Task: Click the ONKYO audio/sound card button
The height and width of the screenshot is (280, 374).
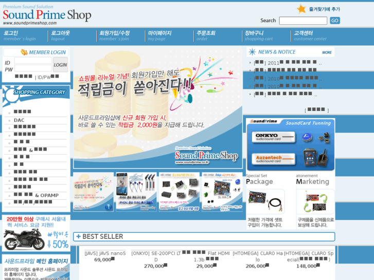Action: [274, 137]
